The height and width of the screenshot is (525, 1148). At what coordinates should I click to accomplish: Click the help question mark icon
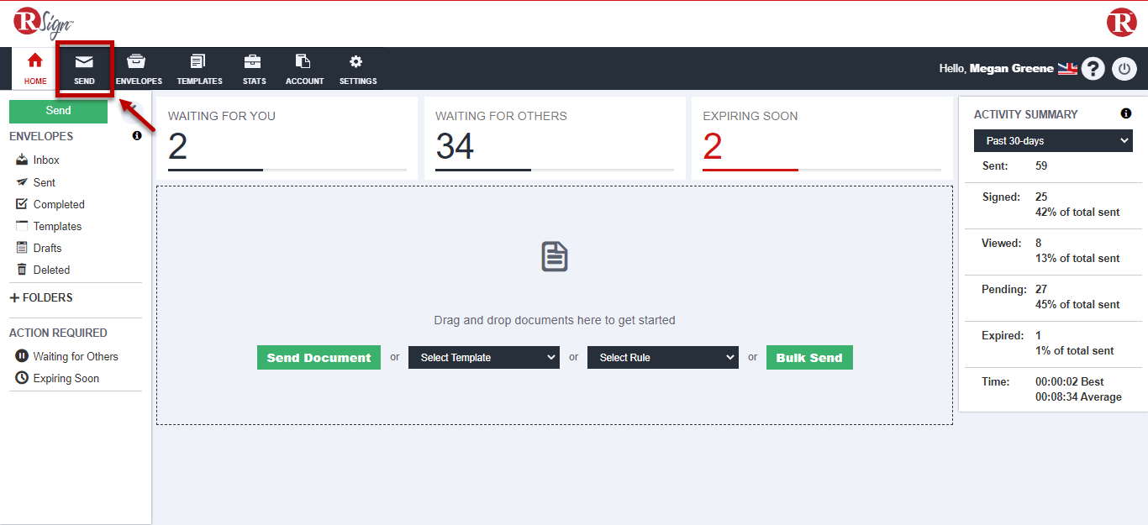click(x=1093, y=69)
